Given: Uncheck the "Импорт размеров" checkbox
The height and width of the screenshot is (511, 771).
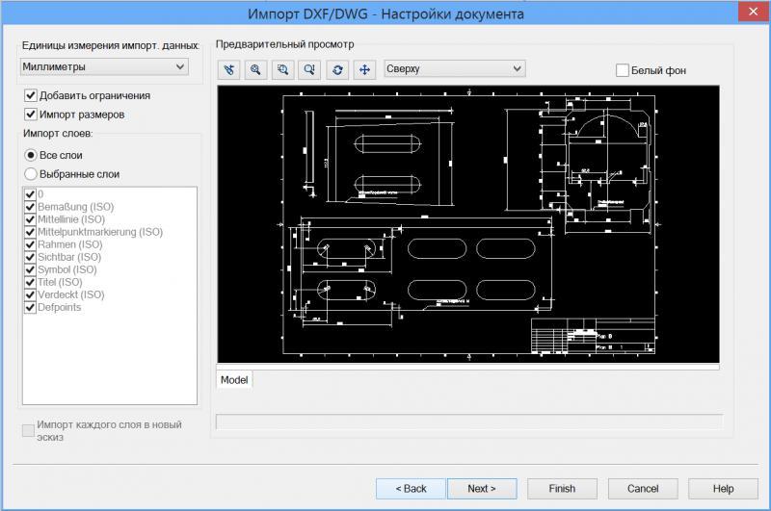Looking at the screenshot, I should click(x=31, y=115).
